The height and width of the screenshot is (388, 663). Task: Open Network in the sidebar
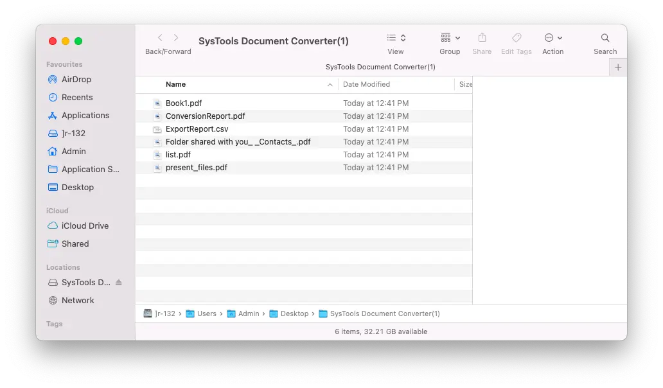pyautogui.click(x=78, y=301)
